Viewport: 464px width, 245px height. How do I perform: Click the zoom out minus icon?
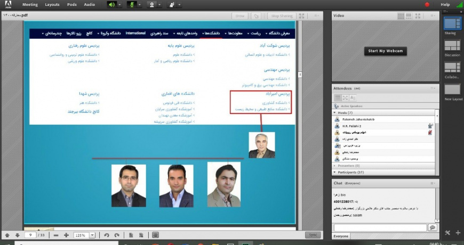[56, 235]
